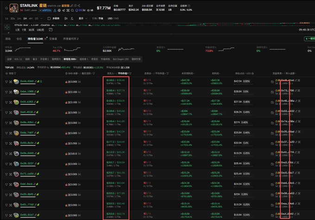
Task: Click the X-shaped icon on row 0x93..8c2e
Action: click(11, 144)
